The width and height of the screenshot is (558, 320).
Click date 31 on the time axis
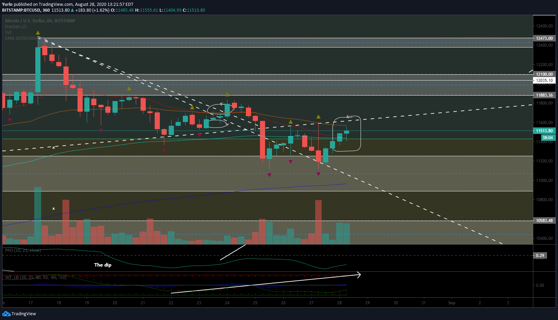coord(424,303)
